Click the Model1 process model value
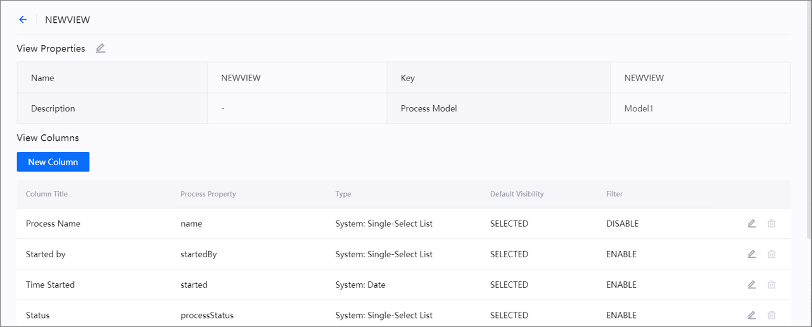Screen dimensions: 812x327 click(x=638, y=108)
